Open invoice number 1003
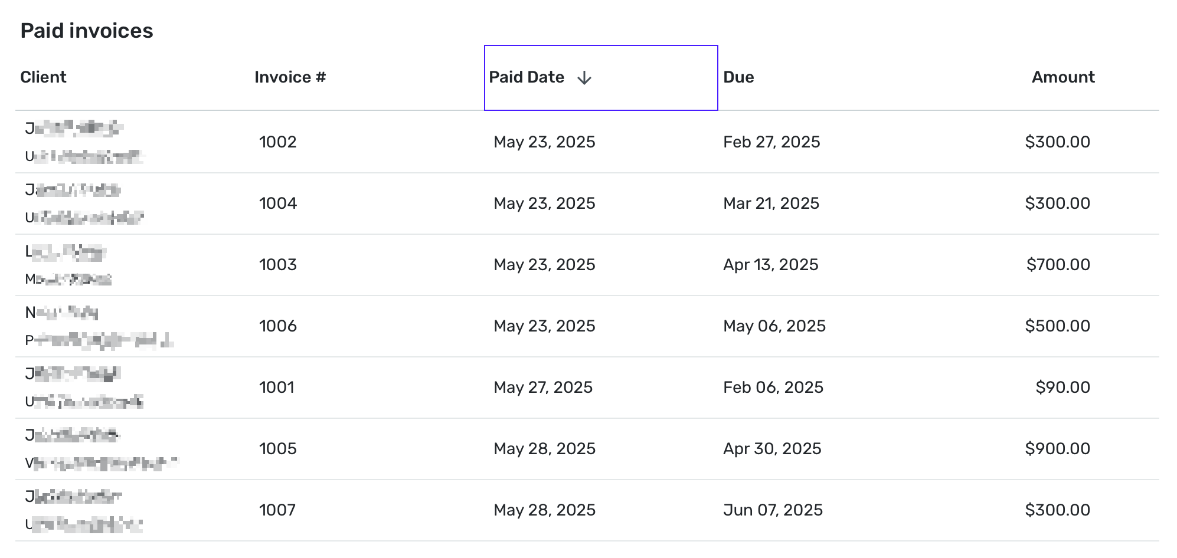 click(277, 265)
